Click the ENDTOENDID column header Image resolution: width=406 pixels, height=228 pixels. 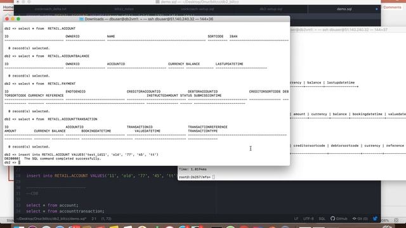click(75, 91)
